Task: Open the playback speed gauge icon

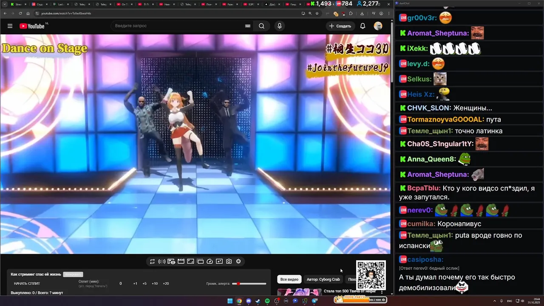Action: [210, 261]
